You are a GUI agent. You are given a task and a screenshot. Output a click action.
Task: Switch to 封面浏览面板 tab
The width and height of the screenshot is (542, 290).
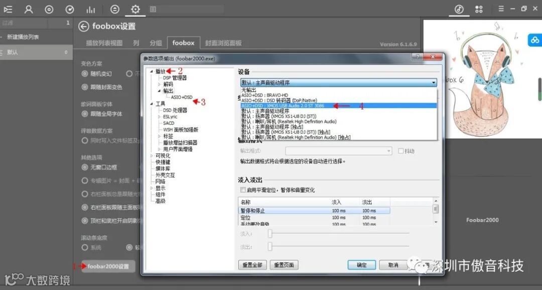(223, 43)
